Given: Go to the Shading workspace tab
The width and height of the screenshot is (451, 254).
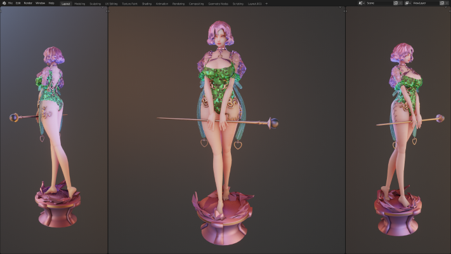Looking at the screenshot, I should (147, 3).
